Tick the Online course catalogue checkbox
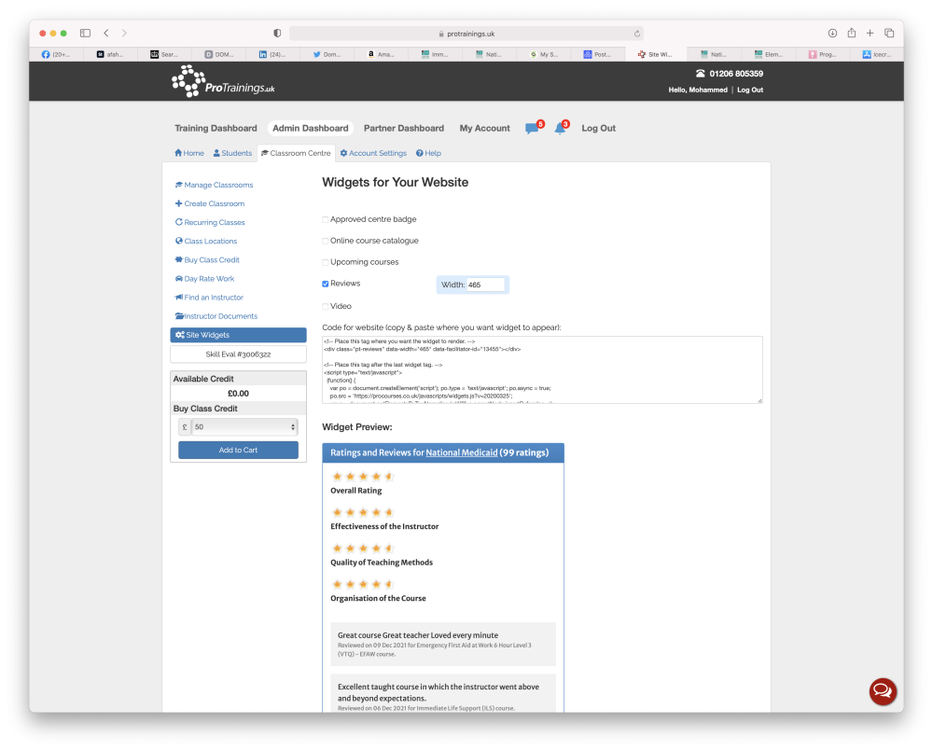The image size is (933, 751). pyautogui.click(x=326, y=241)
